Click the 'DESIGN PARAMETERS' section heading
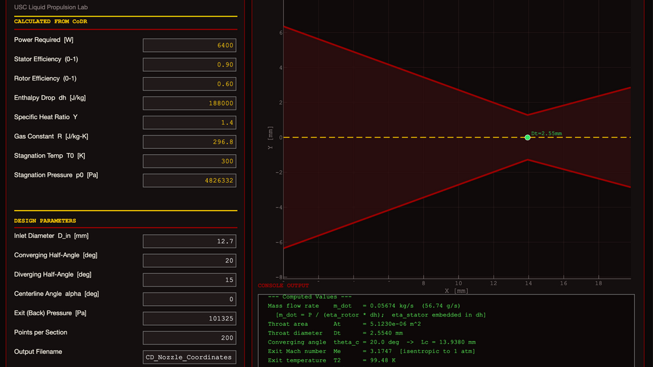This screenshot has height=367, width=653. [45, 221]
